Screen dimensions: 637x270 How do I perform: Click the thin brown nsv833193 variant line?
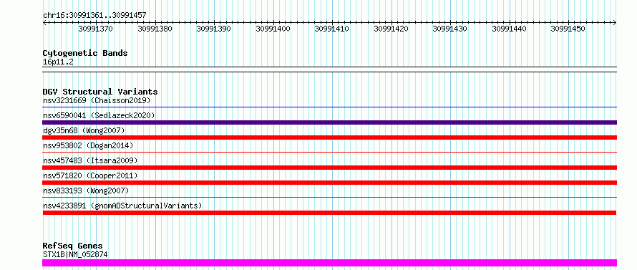[329, 198]
